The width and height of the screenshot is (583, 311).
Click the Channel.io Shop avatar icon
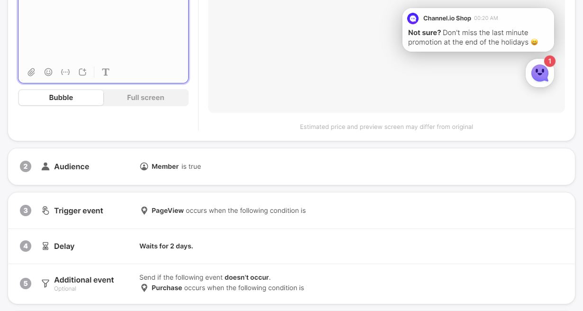(413, 18)
